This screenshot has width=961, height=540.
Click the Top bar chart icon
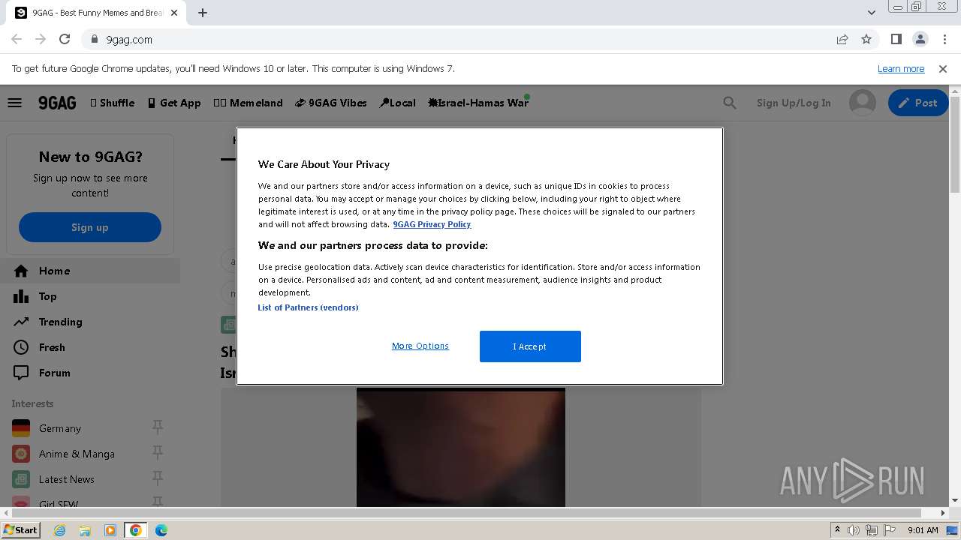click(21, 296)
